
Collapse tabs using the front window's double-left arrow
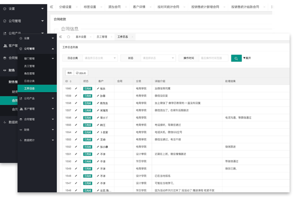click(60, 37)
